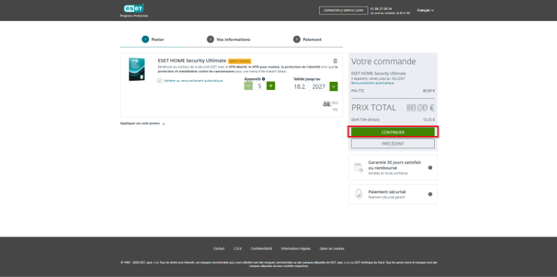Viewport: 557px width, 277px height.
Task: Click the device quantity field showing 5
Action: [x=259, y=86]
